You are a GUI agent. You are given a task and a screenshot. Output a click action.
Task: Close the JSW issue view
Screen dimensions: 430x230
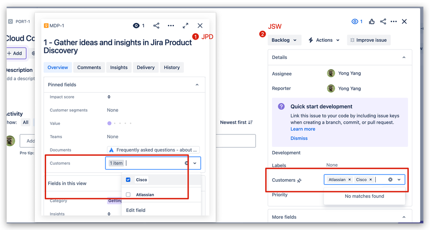(405, 22)
